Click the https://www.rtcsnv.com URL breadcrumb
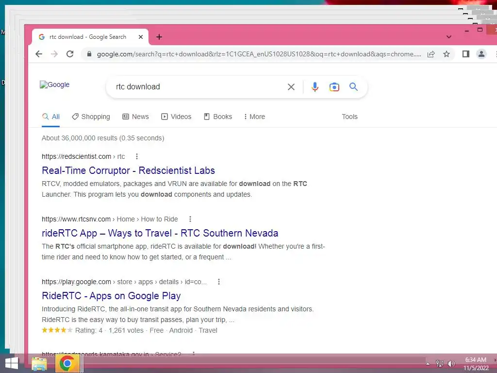This screenshot has width=497, height=373. pyautogui.click(x=110, y=219)
